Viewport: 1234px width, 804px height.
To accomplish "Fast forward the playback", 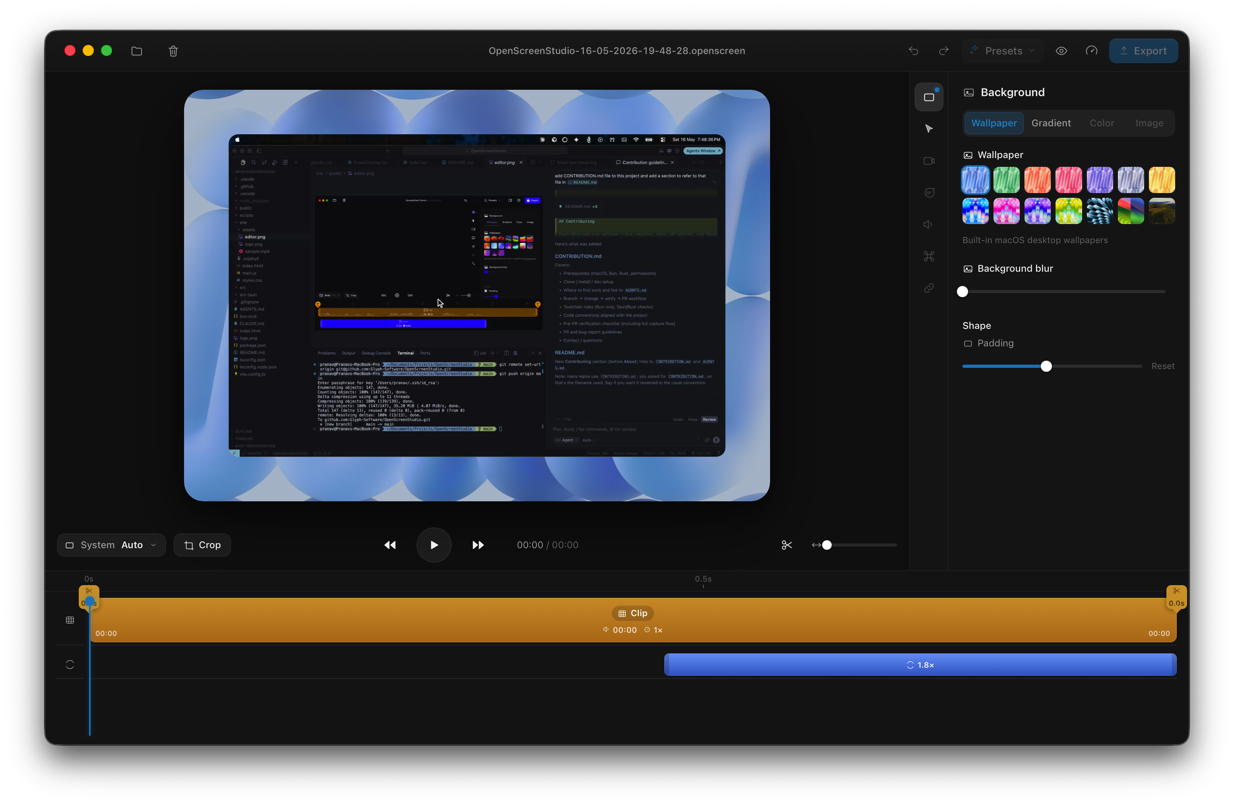I will [x=478, y=545].
